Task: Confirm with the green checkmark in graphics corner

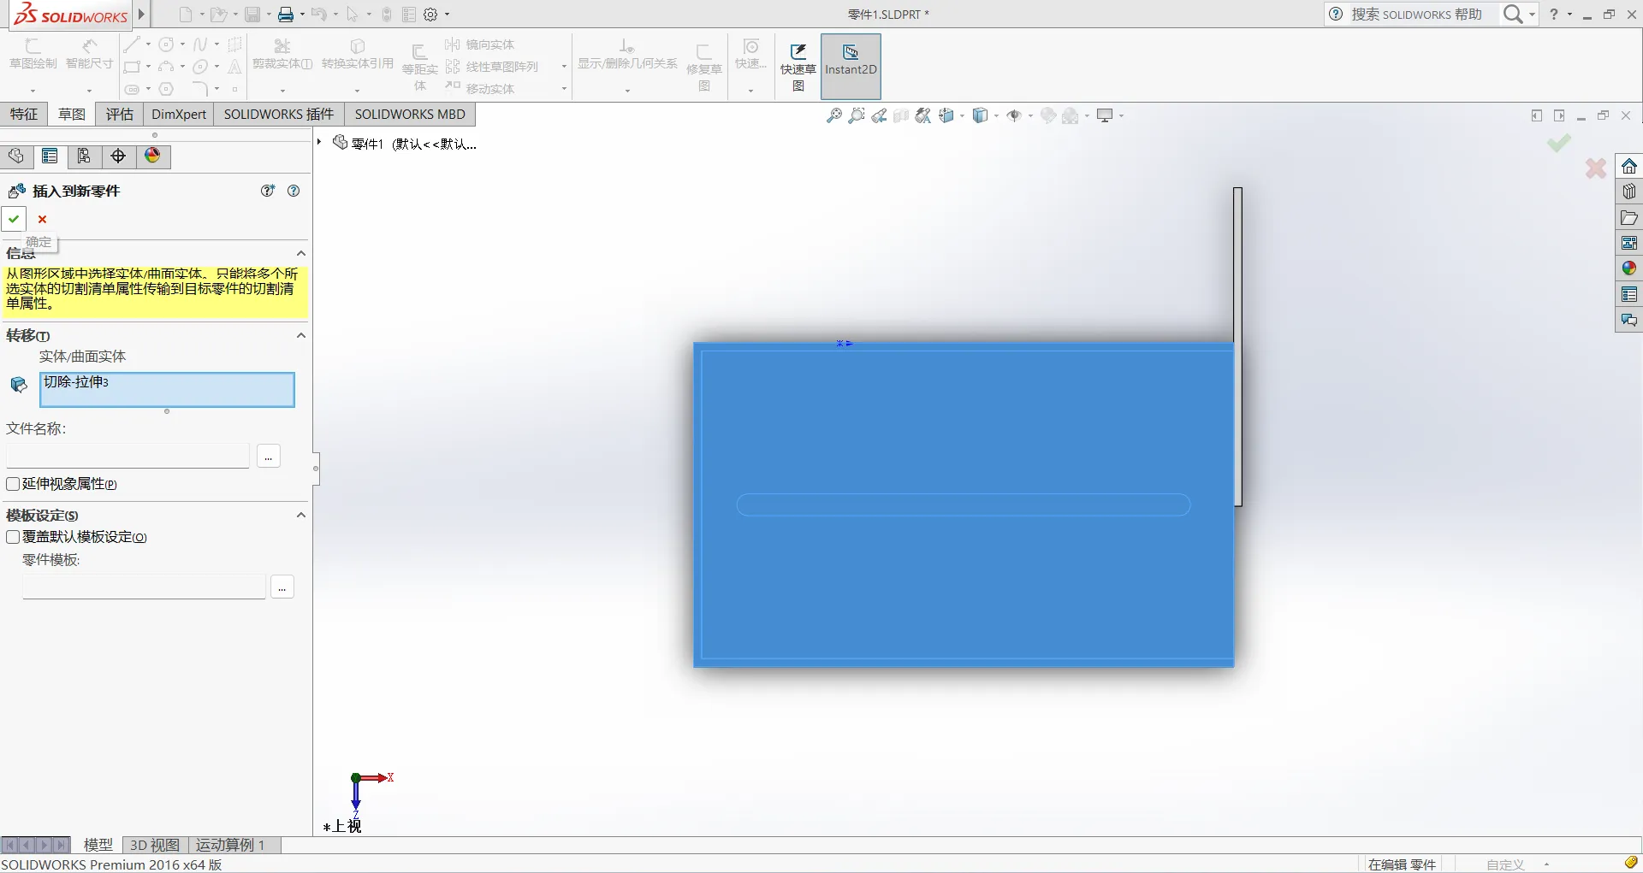Action: coord(1559,143)
